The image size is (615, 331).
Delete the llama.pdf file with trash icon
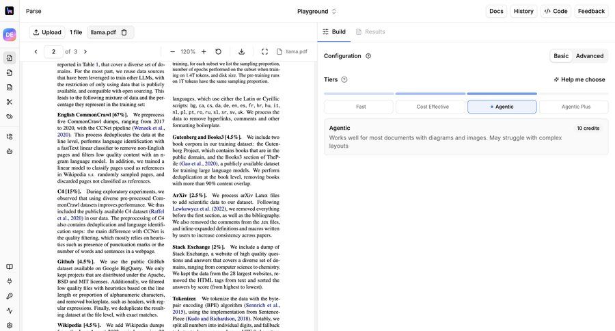click(124, 32)
